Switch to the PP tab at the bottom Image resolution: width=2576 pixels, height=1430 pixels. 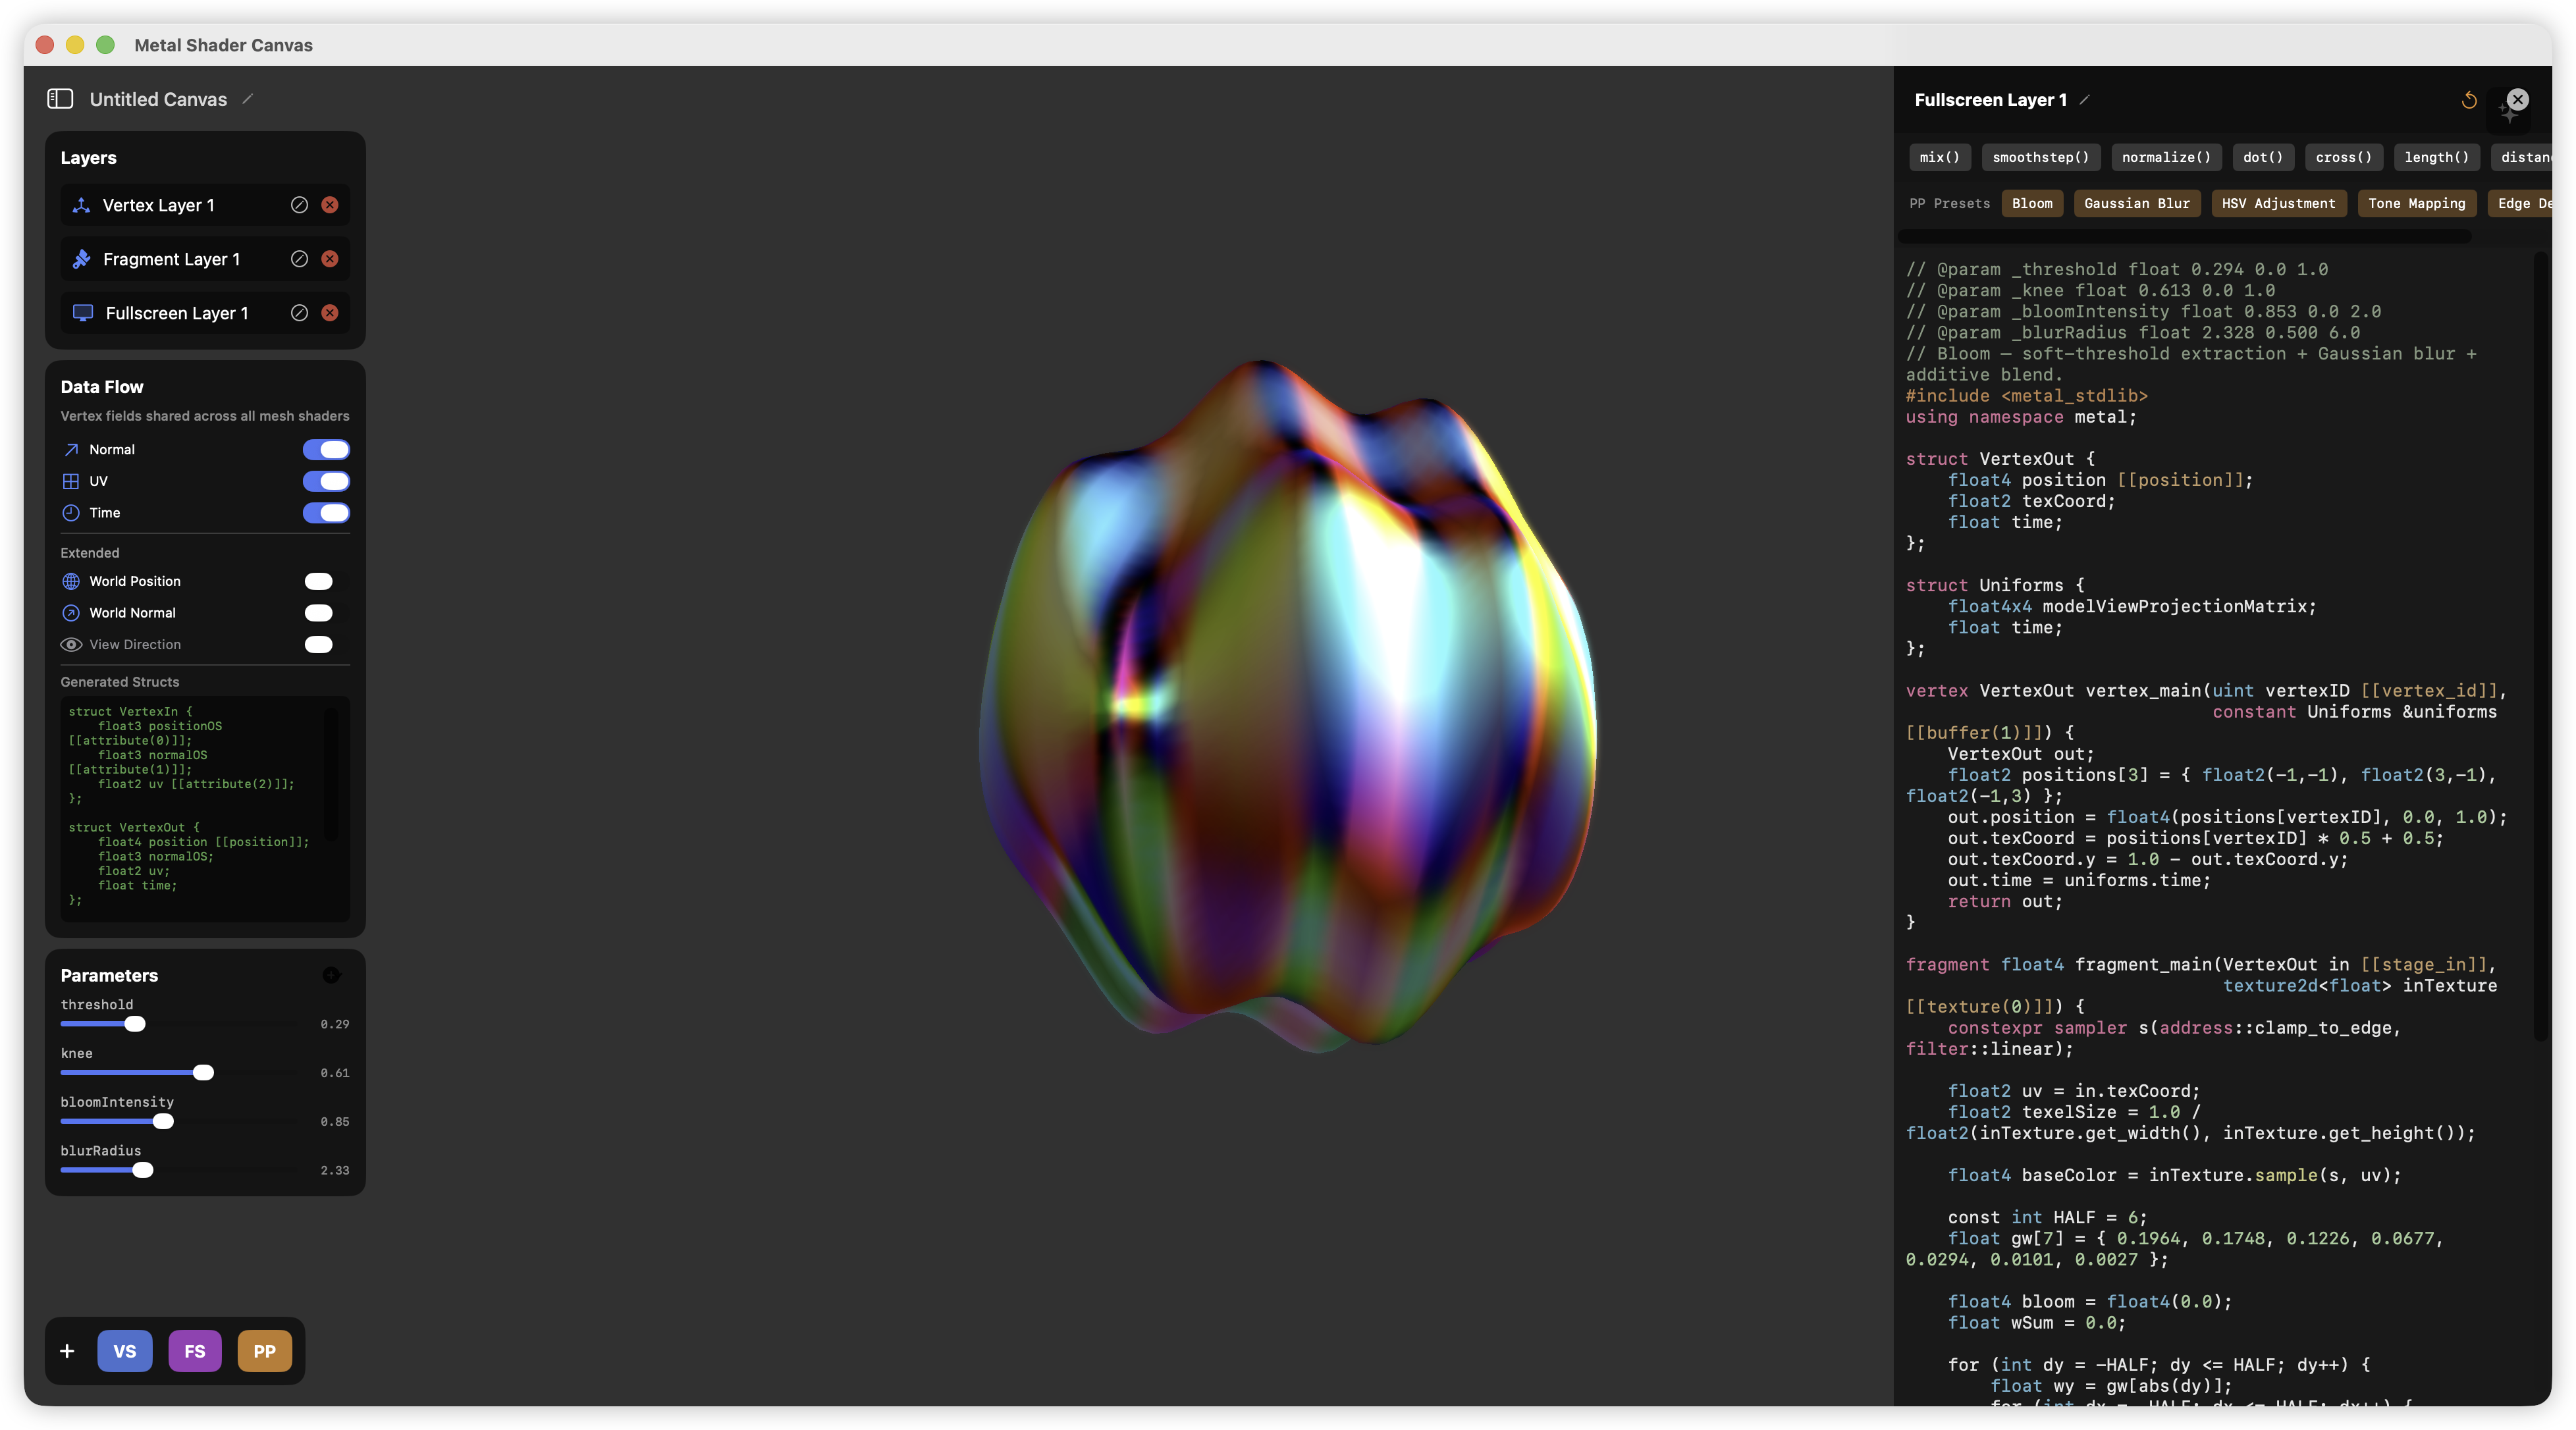pos(264,1351)
